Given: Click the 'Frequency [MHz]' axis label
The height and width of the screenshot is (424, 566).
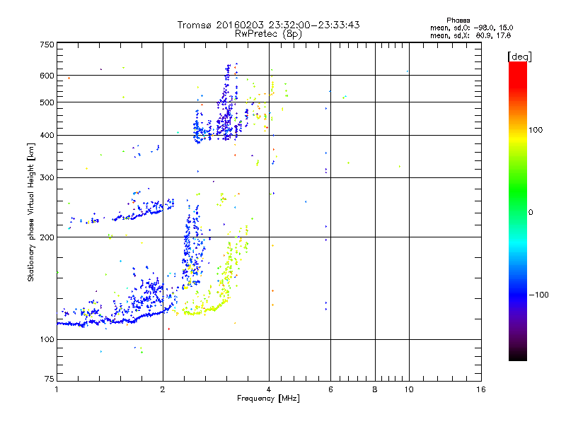Looking at the screenshot, I should pos(268,399).
